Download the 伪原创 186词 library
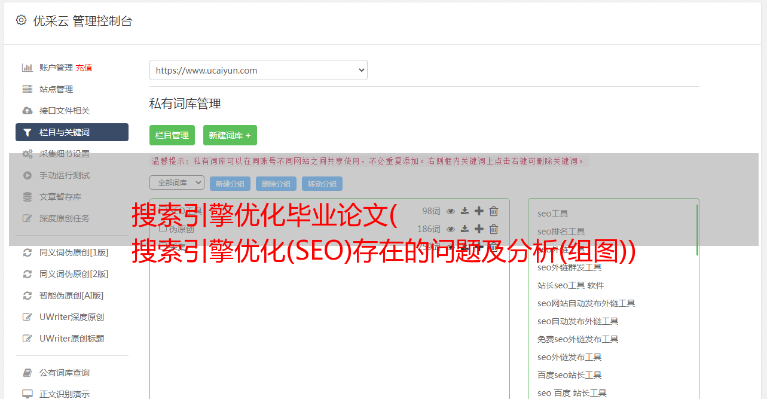The image size is (767, 399). (x=465, y=229)
